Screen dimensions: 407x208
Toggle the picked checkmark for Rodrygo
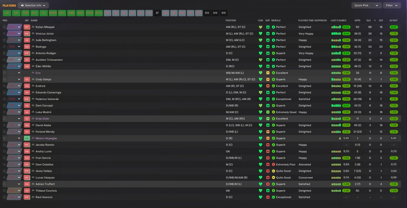point(4,47)
